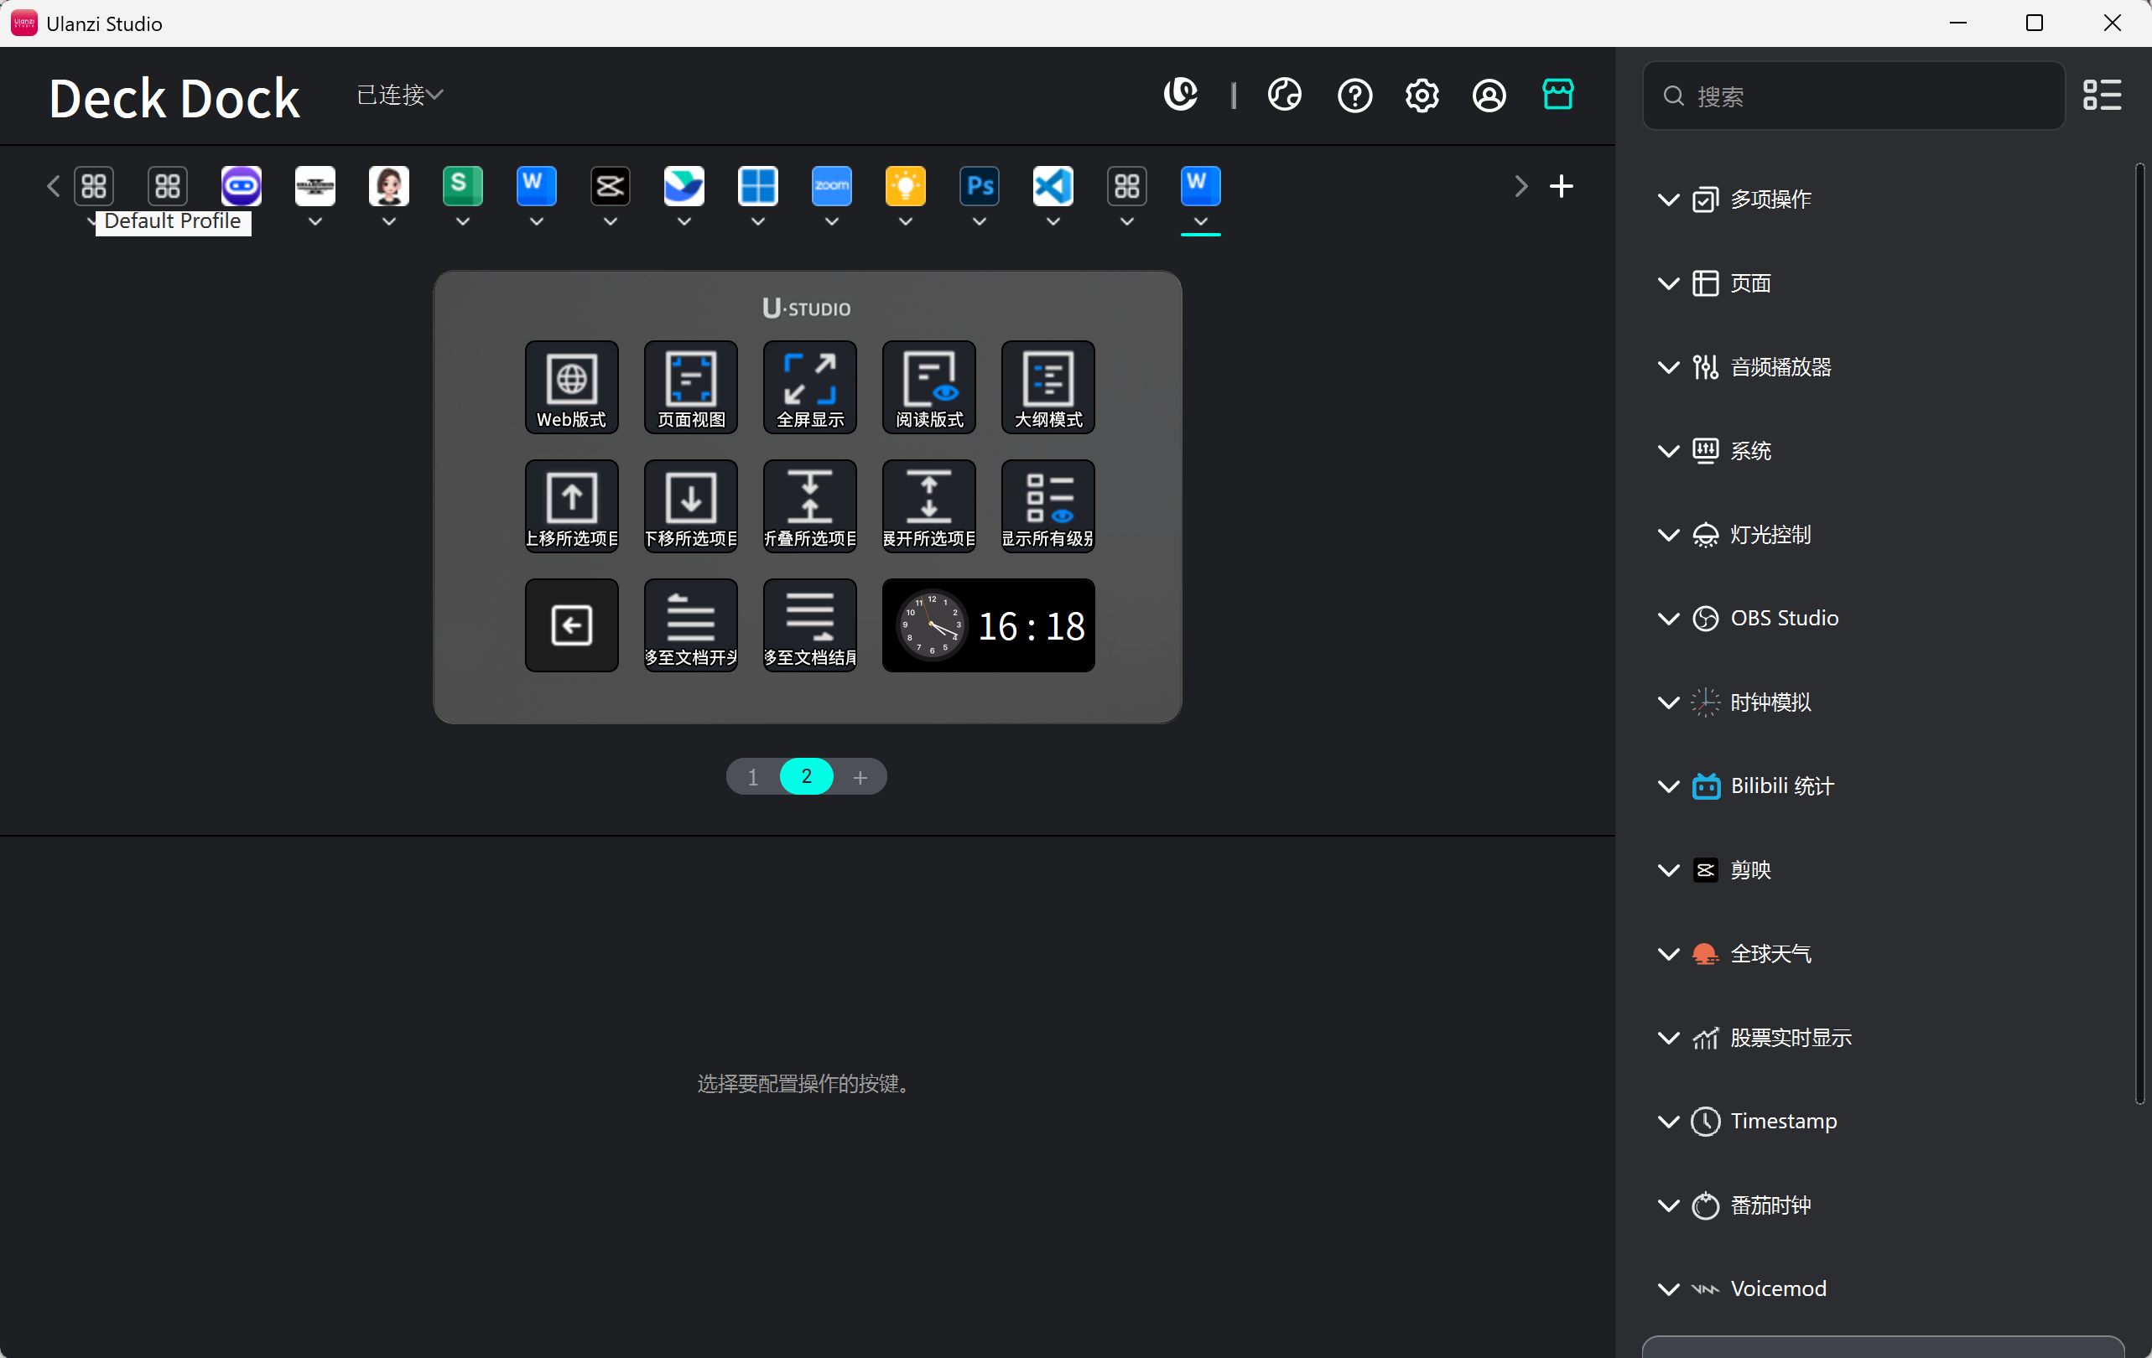Screen dimensions: 2152x1358
Task: Open the help question mark icon
Action: tap(1354, 95)
